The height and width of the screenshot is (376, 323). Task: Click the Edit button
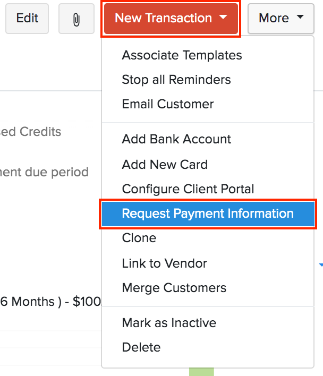click(27, 19)
